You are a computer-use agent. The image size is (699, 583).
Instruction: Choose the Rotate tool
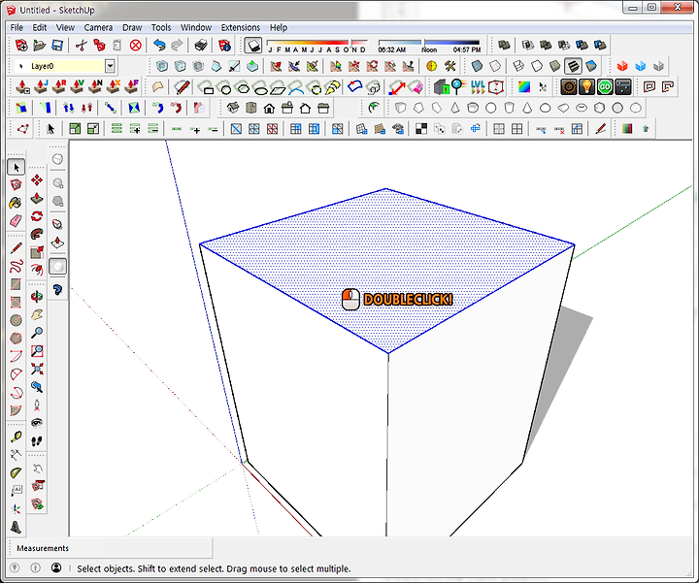coord(37,216)
